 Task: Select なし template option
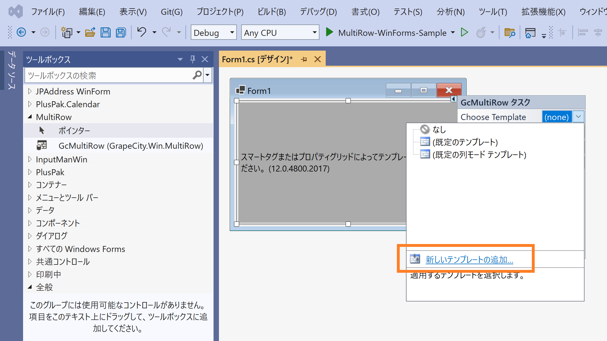pos(439,129)
